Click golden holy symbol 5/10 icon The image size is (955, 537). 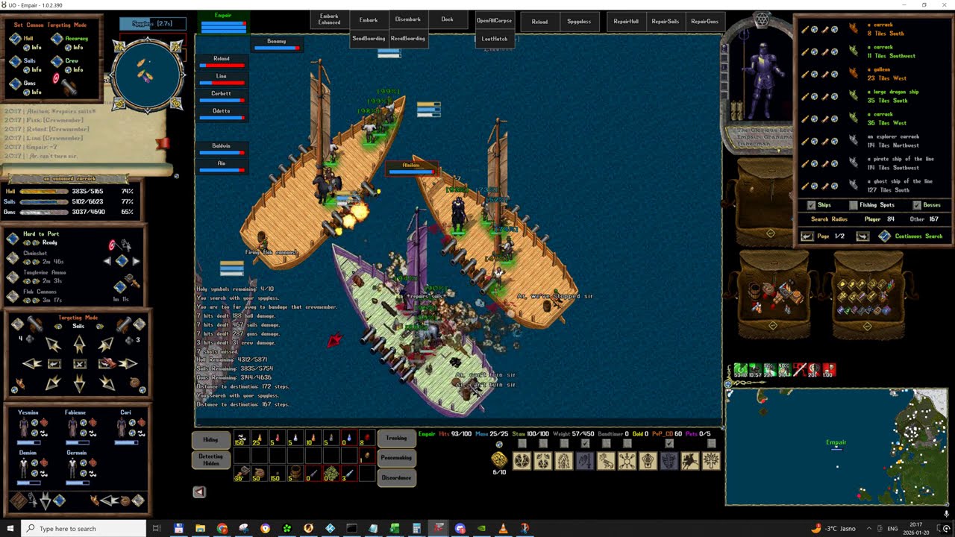499,459
